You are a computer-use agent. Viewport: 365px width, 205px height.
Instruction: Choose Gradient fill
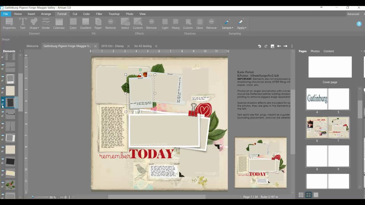coord(86,24)
